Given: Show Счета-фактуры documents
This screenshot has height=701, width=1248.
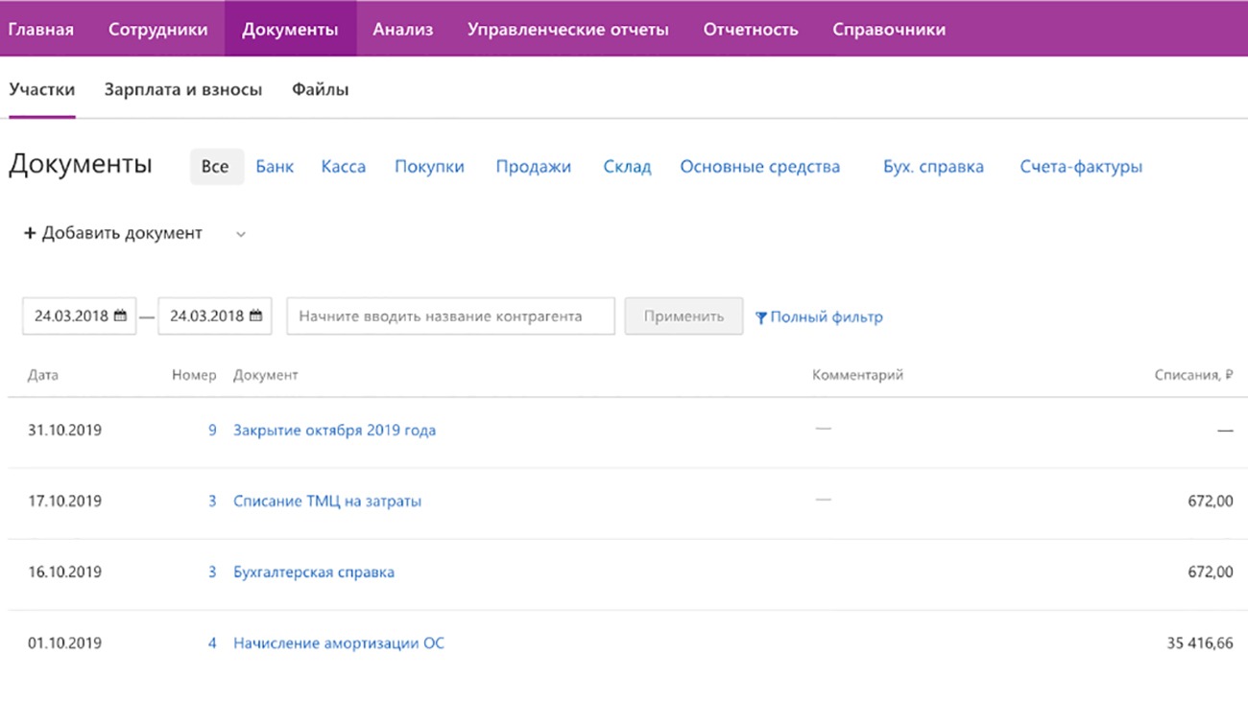Looking at the screenshot, I should tap(1081, 166).
